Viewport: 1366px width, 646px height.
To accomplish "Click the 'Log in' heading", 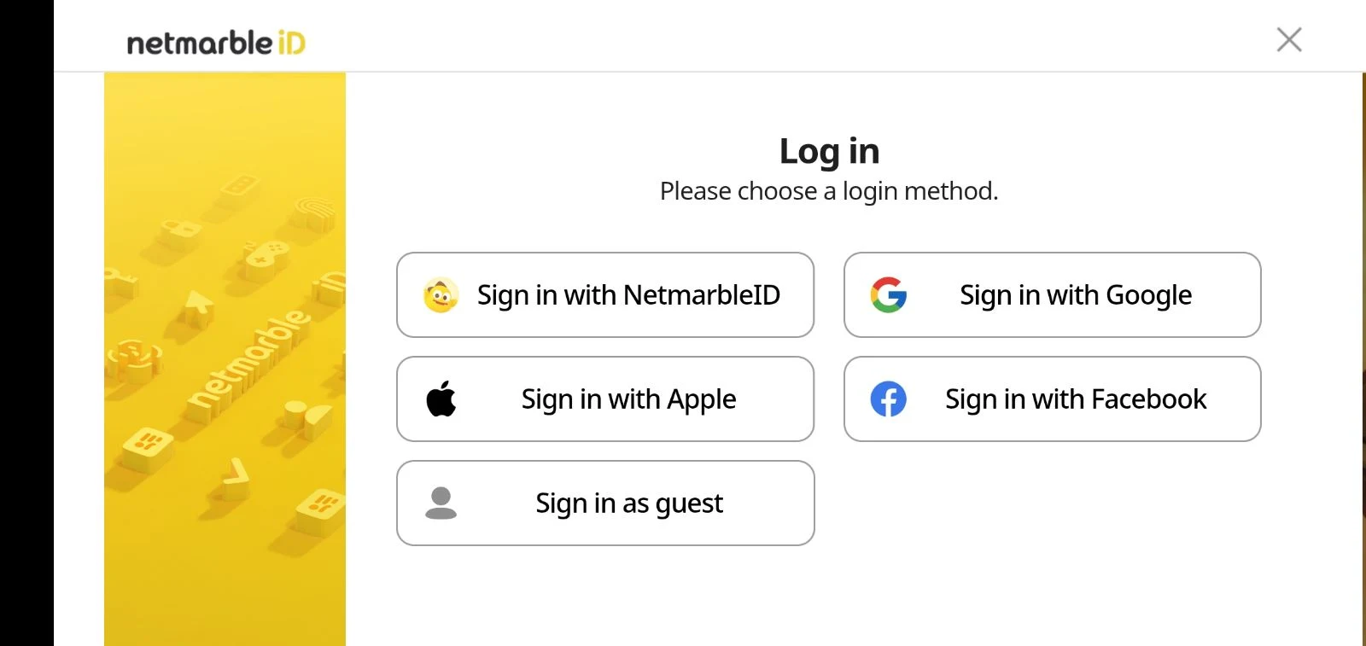I will click(829, 151).
